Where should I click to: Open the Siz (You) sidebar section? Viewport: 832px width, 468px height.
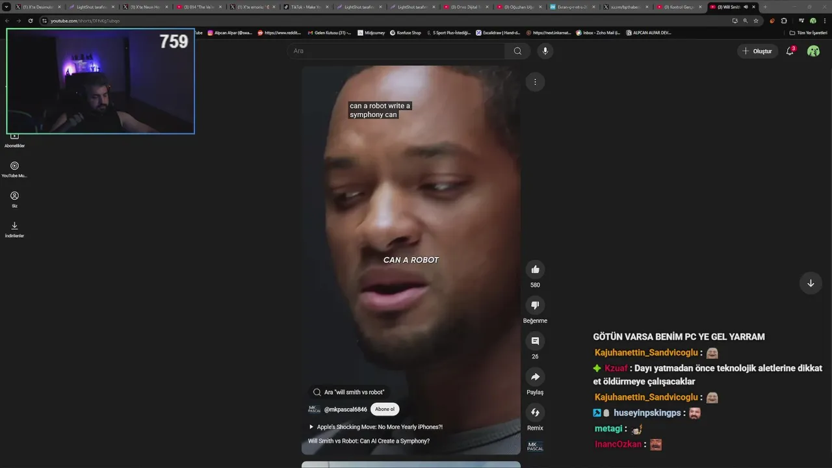(14, 199)
